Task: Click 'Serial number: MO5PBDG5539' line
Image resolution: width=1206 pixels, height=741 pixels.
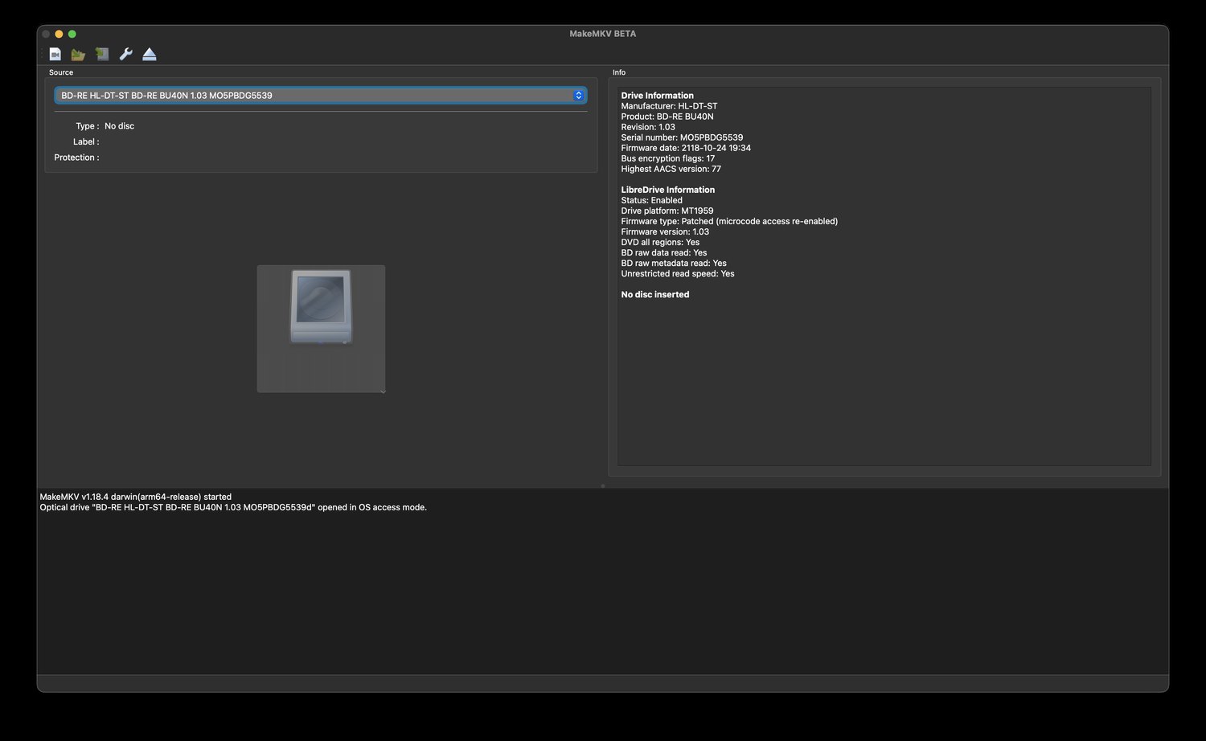Action: pyautogui.click(x=682, y=137)
